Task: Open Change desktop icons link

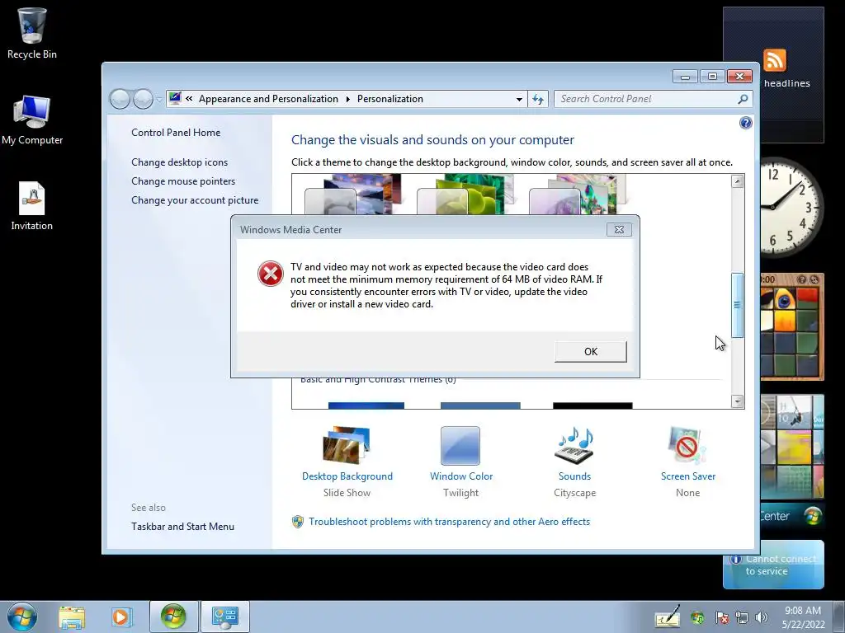Action: 179,162
